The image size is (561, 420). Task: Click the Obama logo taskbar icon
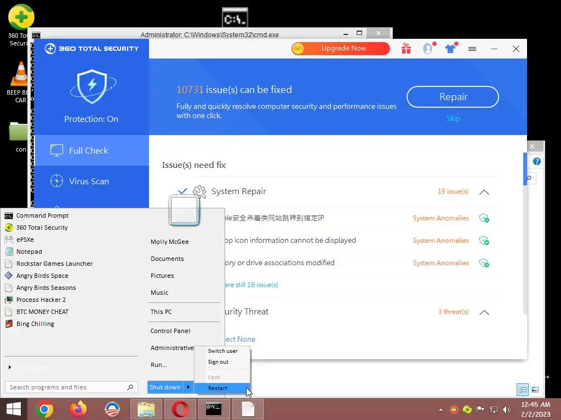(x=112, y=409)
